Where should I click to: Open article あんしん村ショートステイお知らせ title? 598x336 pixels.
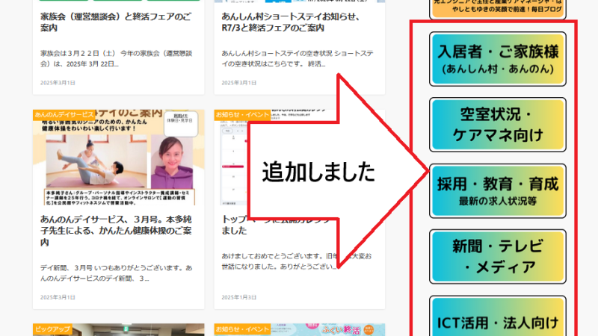click(291, 22)
